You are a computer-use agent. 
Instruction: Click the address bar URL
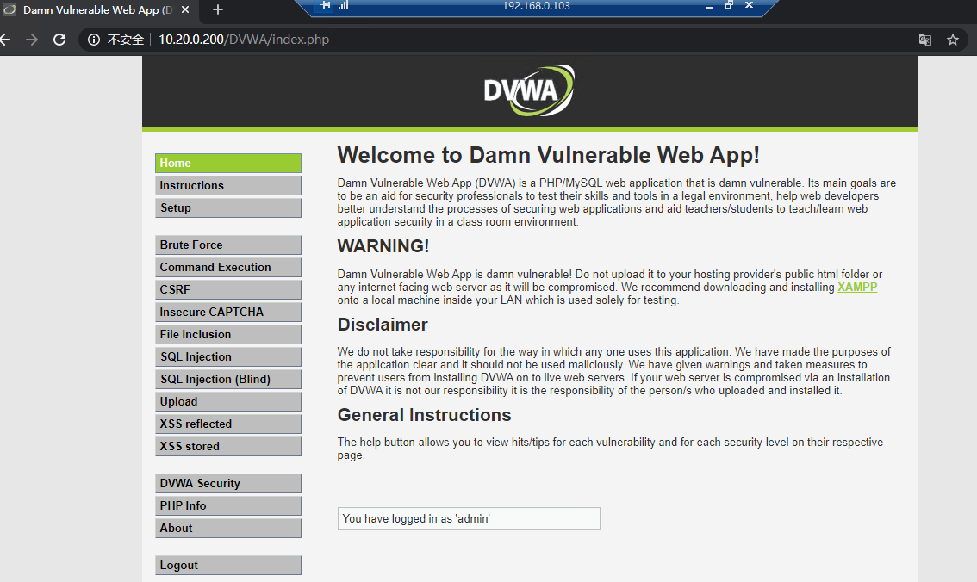pos(244,40)
